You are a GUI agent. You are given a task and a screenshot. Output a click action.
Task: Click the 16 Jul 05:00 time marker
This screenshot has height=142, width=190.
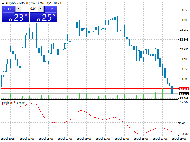click(x=46, y=139)
